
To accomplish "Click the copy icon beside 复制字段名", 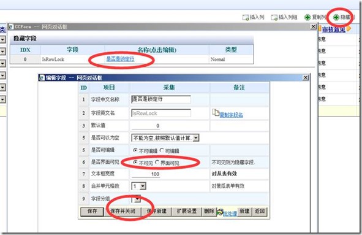I will point(216,113).
